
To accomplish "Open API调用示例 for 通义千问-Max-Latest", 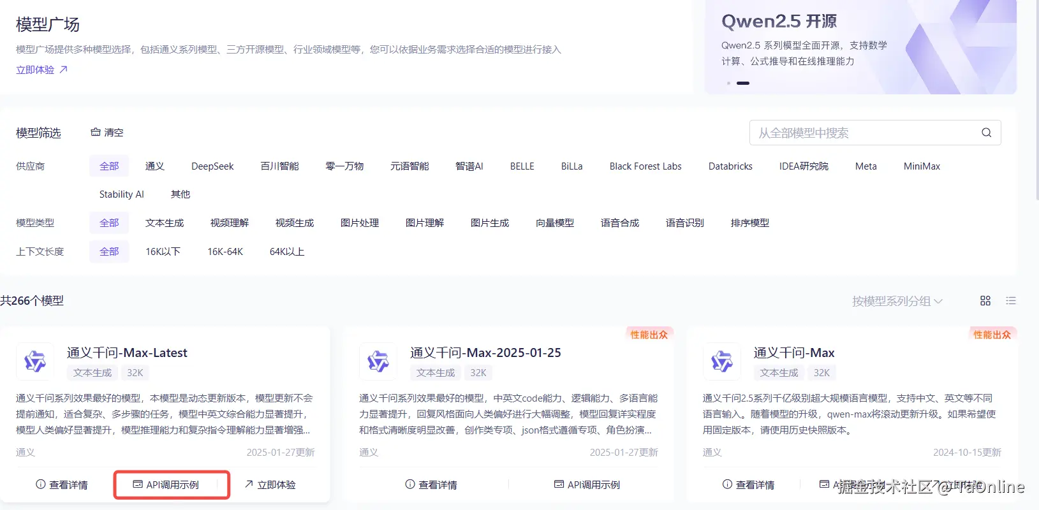I will coord(166,484).
